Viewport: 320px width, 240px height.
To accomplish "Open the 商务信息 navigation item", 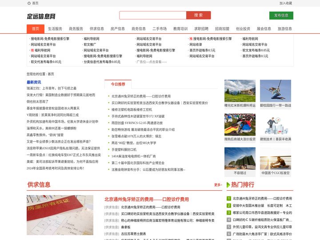I will coord(139,29).
